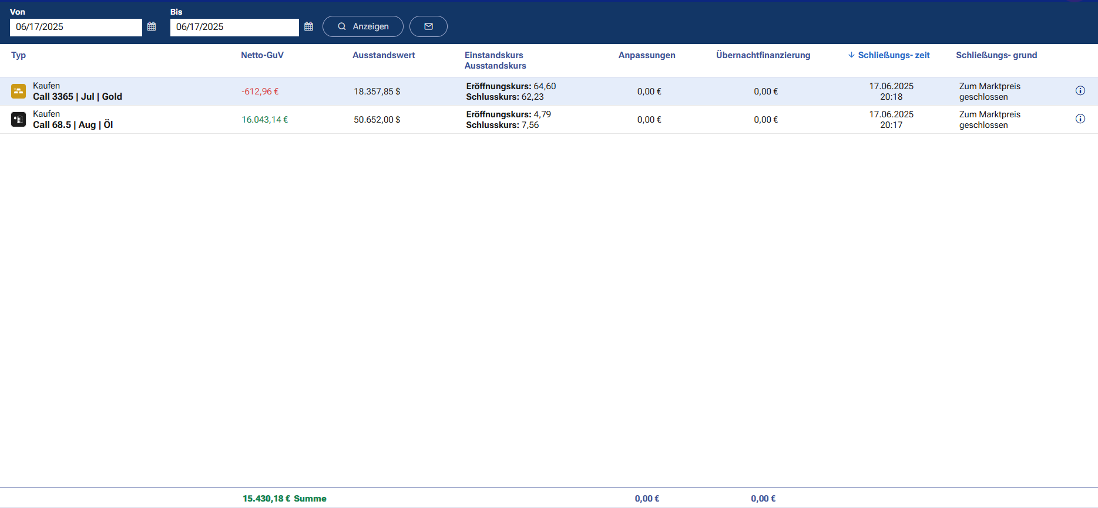Click the Gold instrument icon
The height and width of the screenshot is (508, 1098).
point(19,92)
